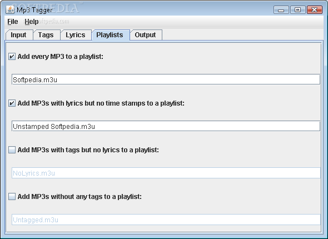
Task: Open the File menu
Action: [x=13, y=22]
